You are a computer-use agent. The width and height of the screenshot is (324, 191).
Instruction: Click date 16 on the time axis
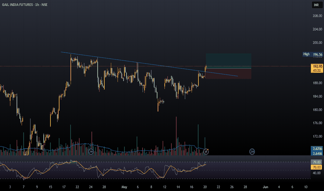click(x=192, y=187)
